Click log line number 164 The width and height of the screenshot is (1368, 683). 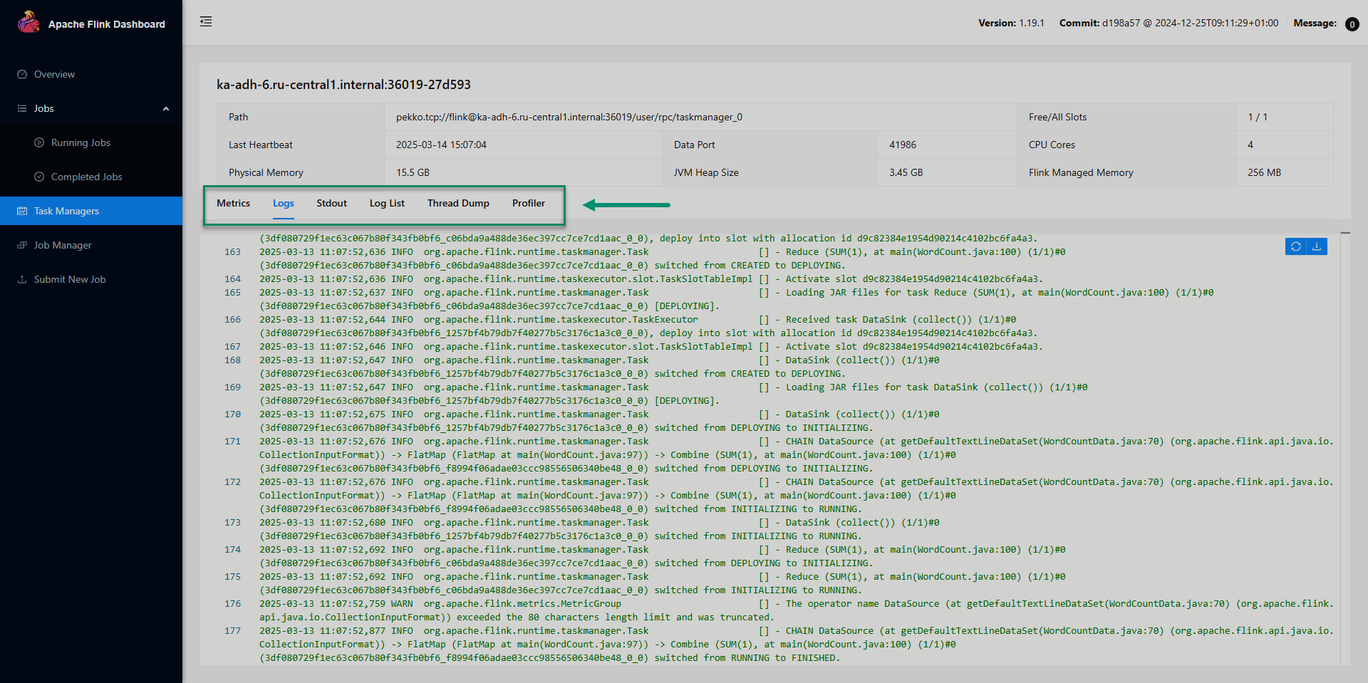(232, 279)
